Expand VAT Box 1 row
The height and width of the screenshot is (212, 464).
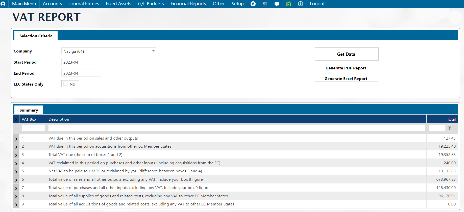click(16, 139)
